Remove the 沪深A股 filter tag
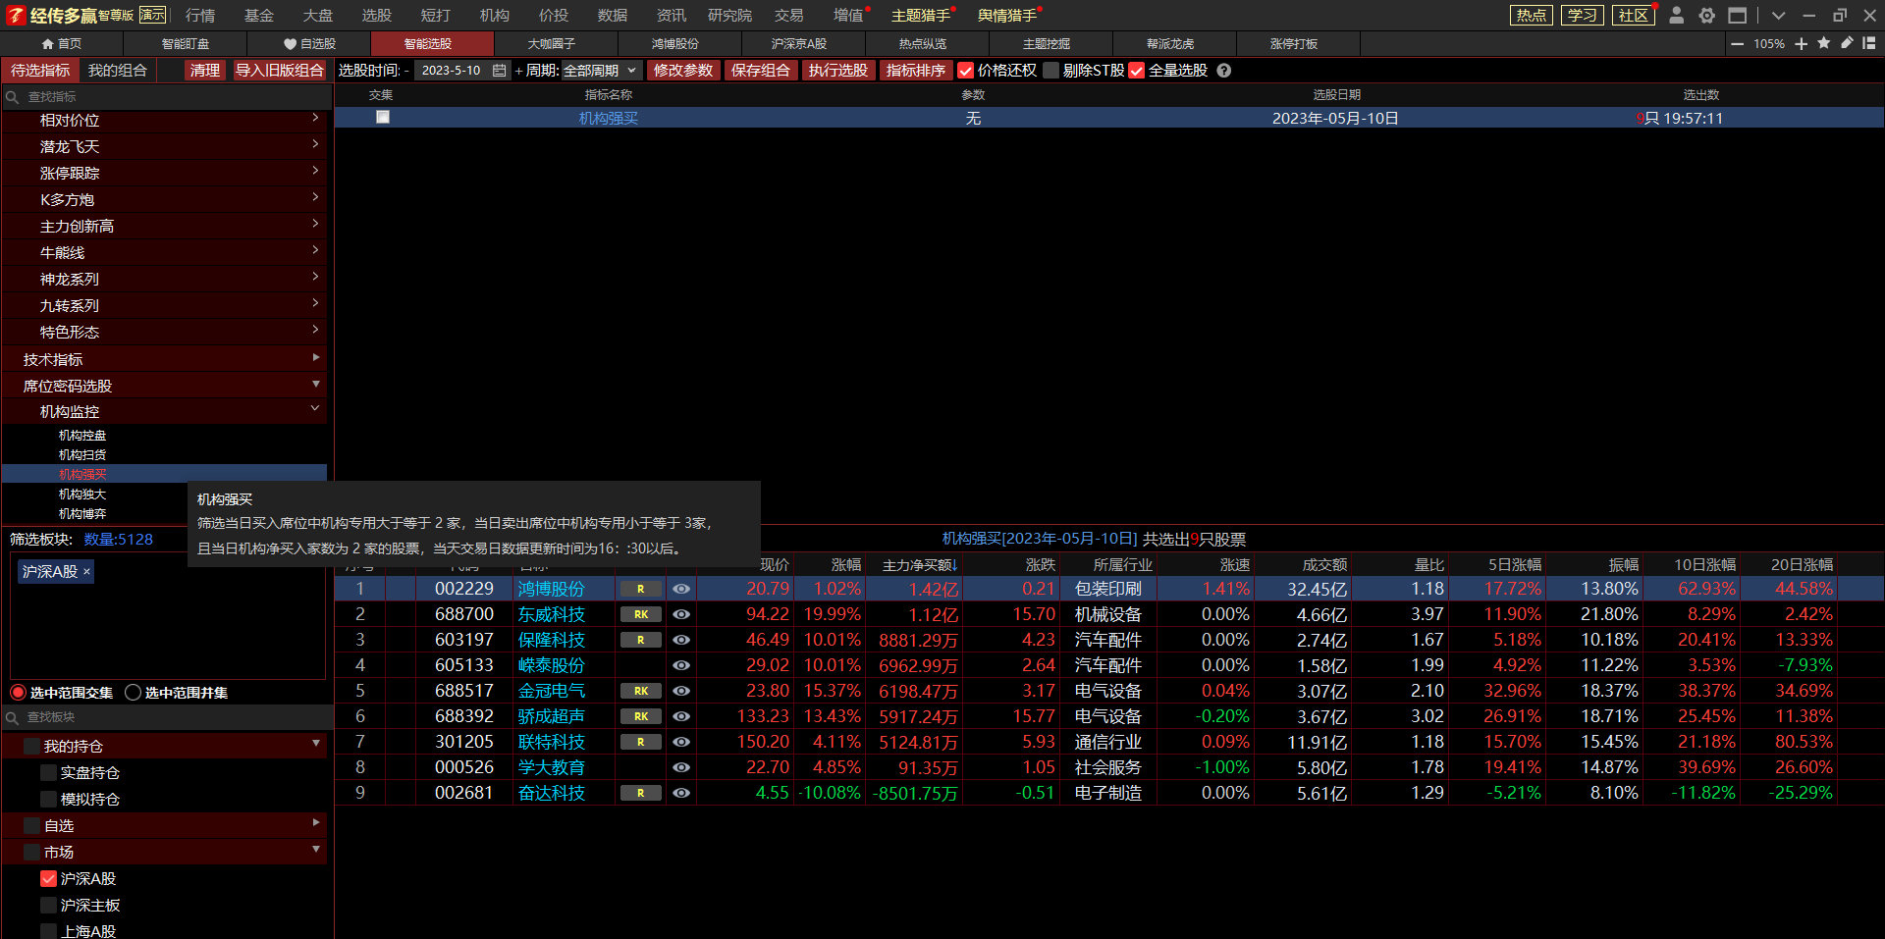The height and width of the screenshot is (939, 1885). [x=86, y=572]
